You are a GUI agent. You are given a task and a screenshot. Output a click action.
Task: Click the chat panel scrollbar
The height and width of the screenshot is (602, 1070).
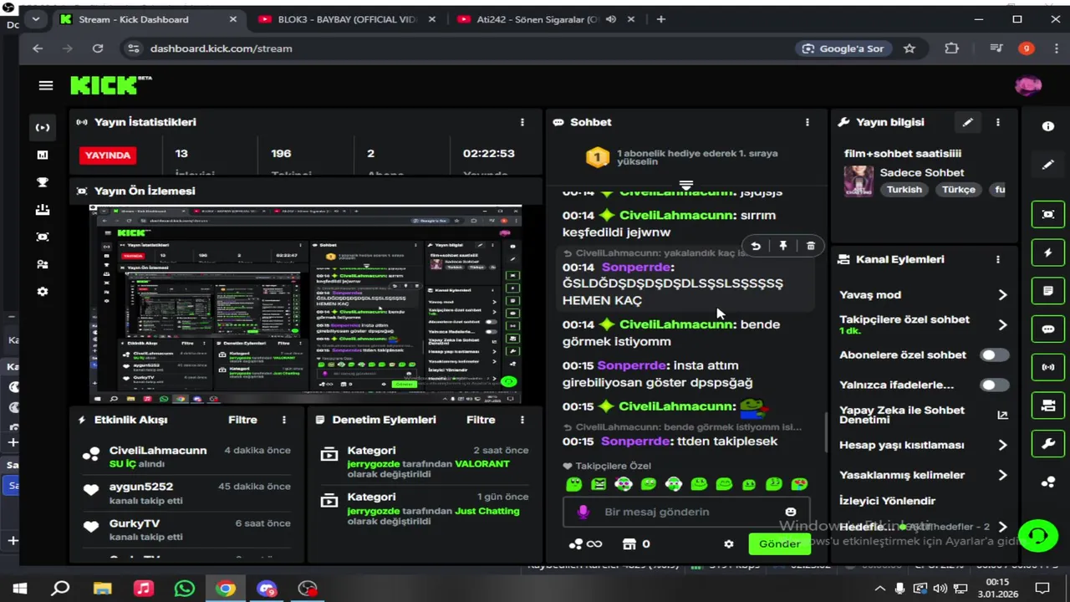826,433
